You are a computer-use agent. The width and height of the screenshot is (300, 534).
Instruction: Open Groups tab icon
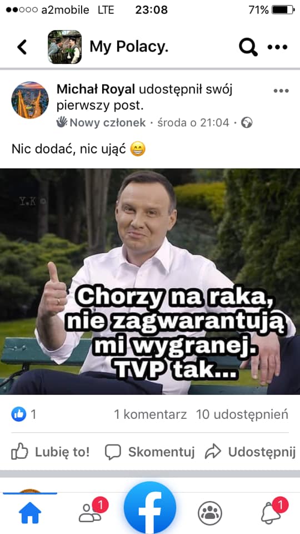(210, 513)
